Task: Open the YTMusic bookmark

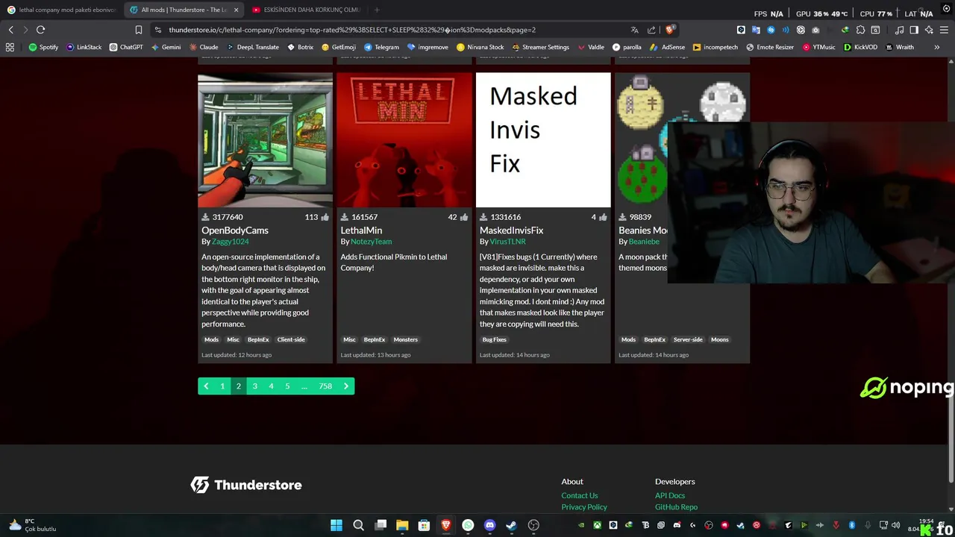Action: pos(819,47)
